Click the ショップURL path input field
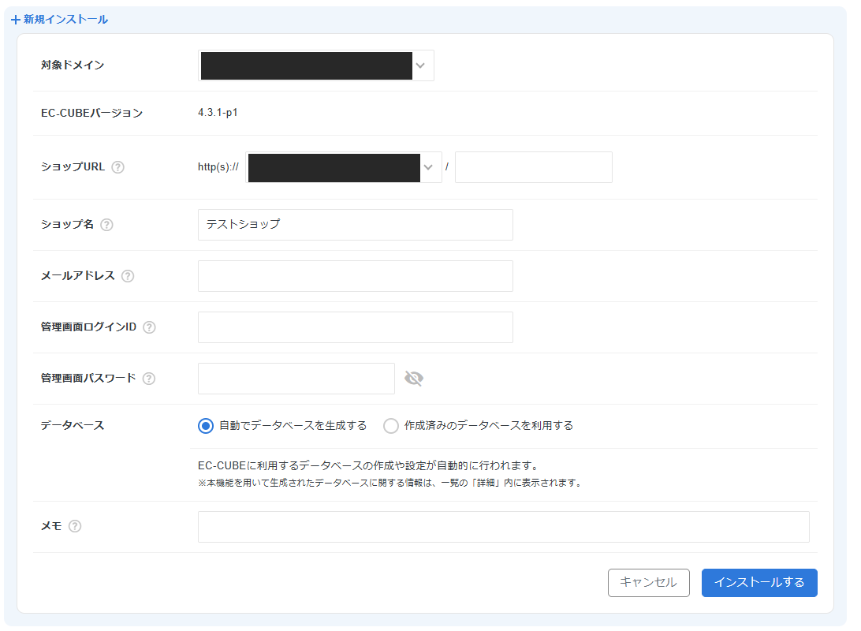861x631 pixels. coord(534,167)
